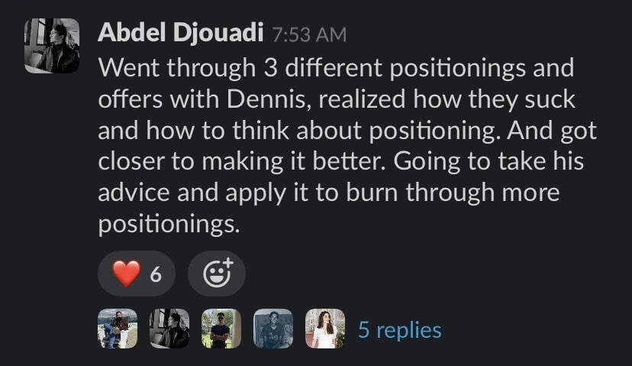Viewport: 632px width, 366px height.
Task: Click replier avatar with arms crossed outdoors
Action: point(221,329)
